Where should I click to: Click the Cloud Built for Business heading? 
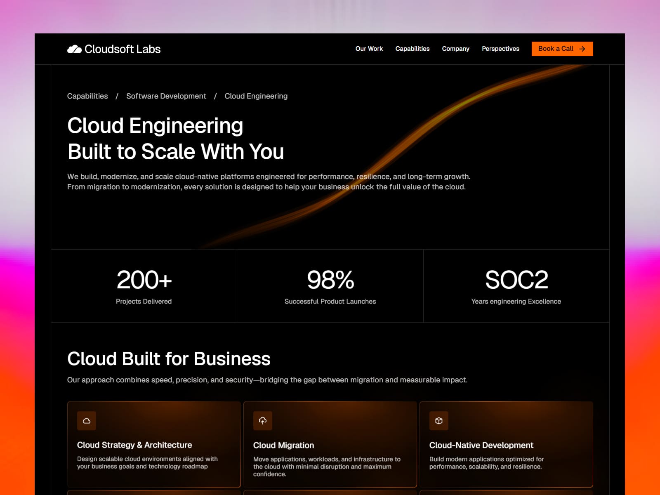pyautogui.click(x=169, y=359)
